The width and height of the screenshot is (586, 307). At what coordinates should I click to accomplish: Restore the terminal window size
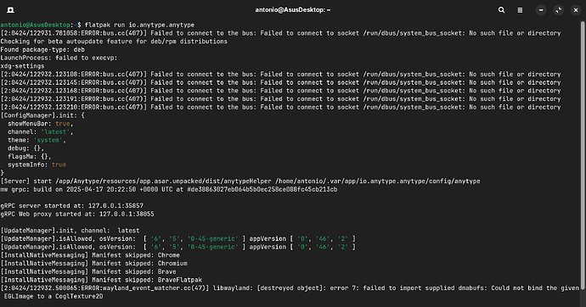point(558,10)
